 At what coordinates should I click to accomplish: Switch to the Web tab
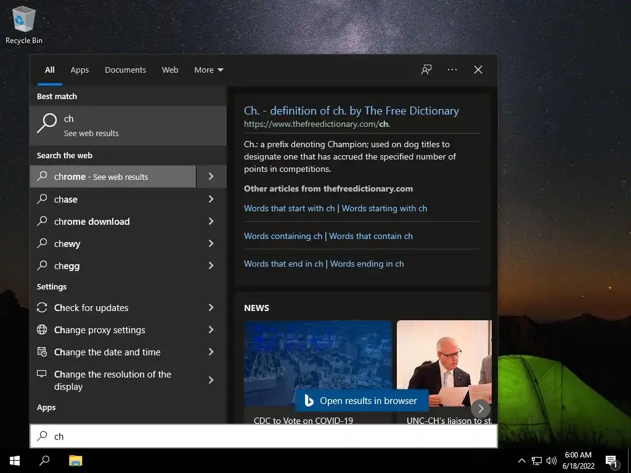tap(170, 70)
